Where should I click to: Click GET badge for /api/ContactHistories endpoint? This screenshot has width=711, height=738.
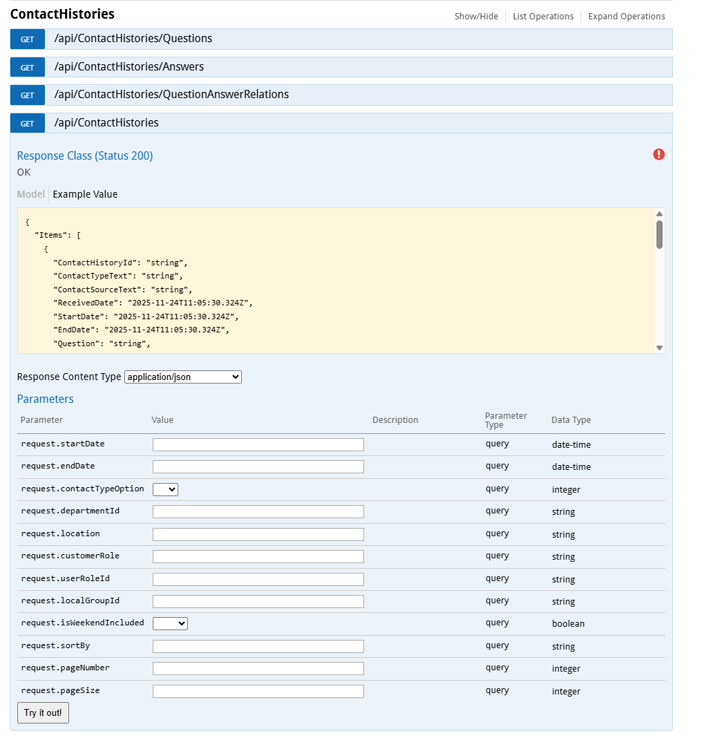(x=28, y=124)
